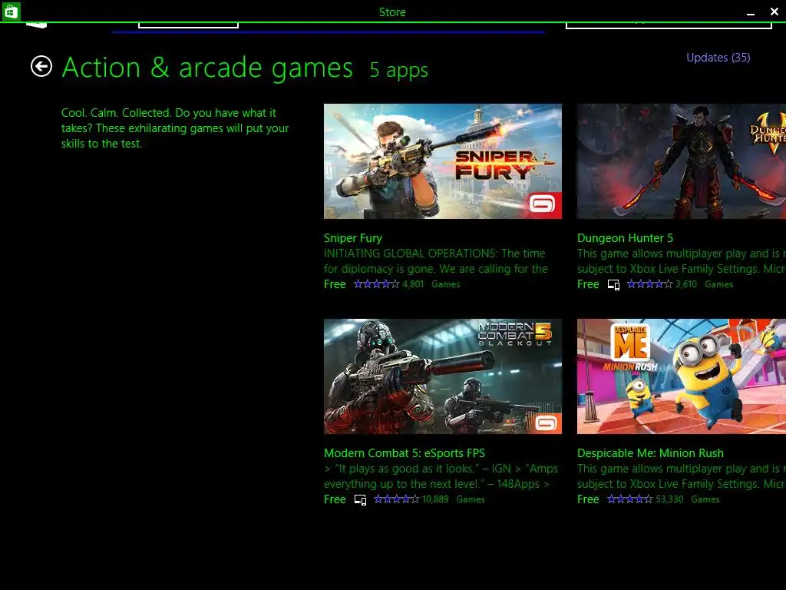The image size is (786, 590).
Task: Click the Modern Combat 5 star rating
Action: 397,499
